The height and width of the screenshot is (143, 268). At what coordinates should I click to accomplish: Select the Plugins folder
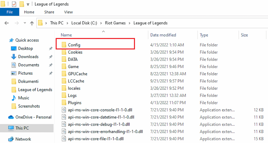click(x=74, y=103)
